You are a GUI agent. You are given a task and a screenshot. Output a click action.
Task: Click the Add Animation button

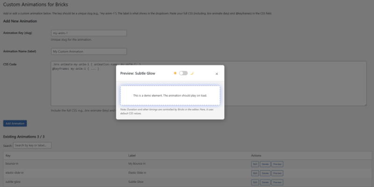15,123
